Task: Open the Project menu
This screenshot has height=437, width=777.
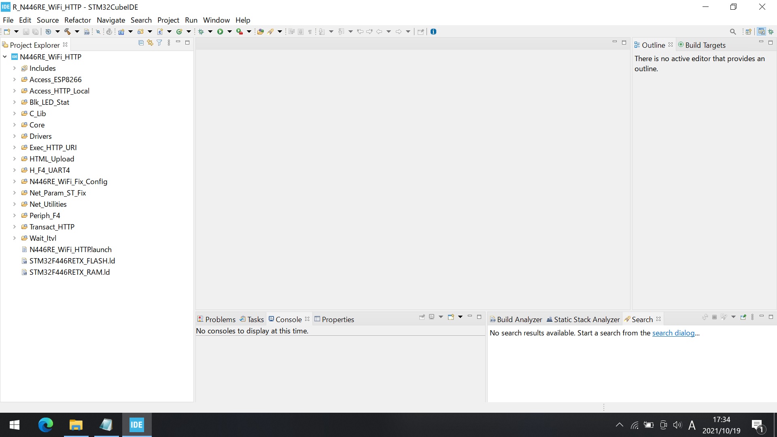Action: pyautogui.click(x=168, y=20)
